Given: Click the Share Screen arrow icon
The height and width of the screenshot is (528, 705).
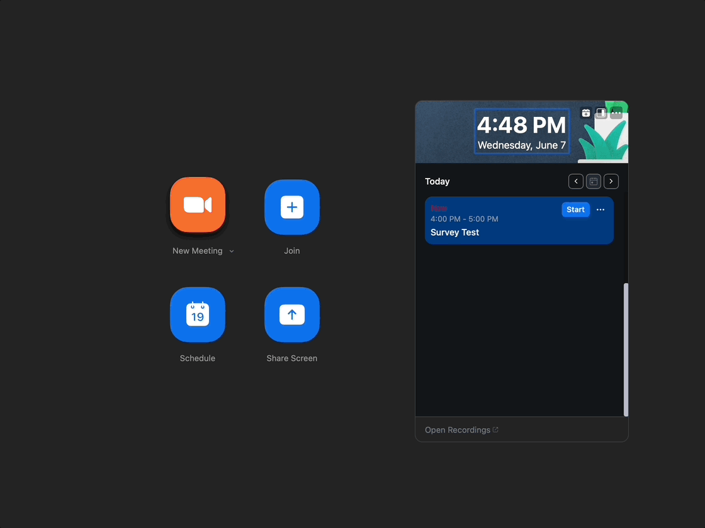Looking at the screenshot, I should pyautogui.click(x=292, y=315).
